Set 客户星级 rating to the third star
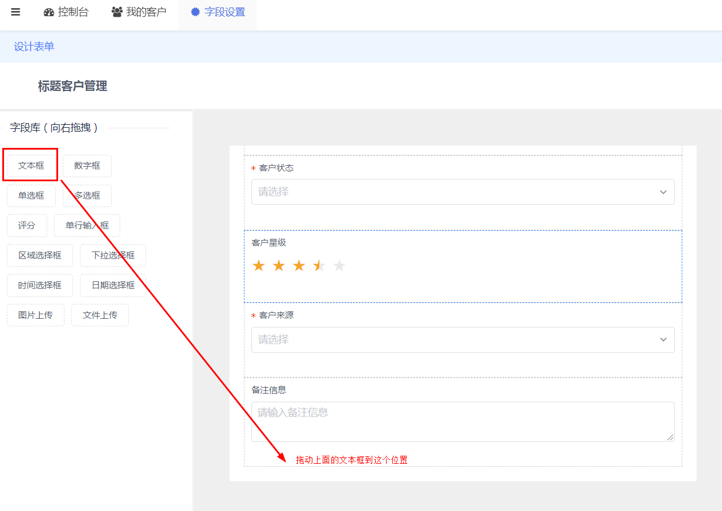Image resolution: width=722 pixels, height=511 pixels. (x=299, y=266)
